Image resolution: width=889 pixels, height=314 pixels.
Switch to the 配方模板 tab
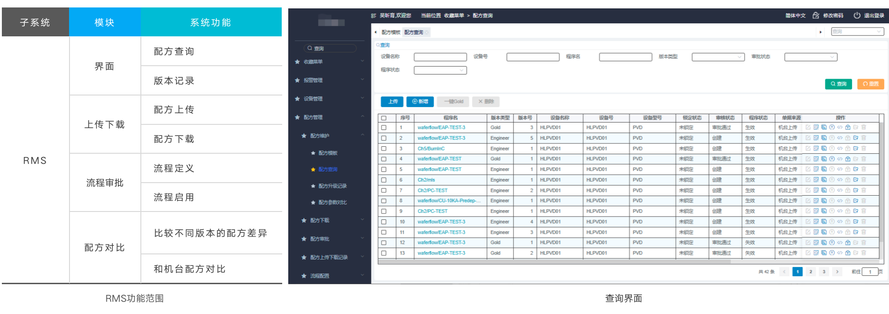pyautogui.click(x=390, y=32)
